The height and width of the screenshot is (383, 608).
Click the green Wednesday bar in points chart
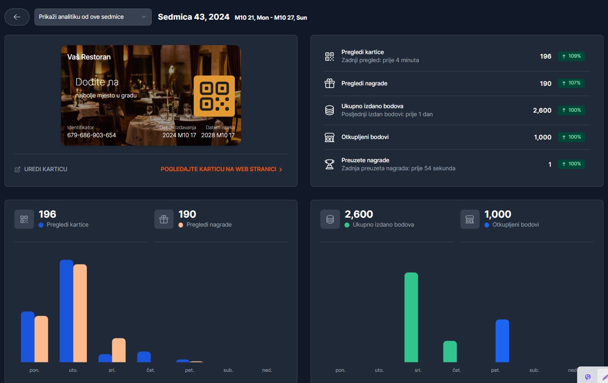[x=411, y=317]
